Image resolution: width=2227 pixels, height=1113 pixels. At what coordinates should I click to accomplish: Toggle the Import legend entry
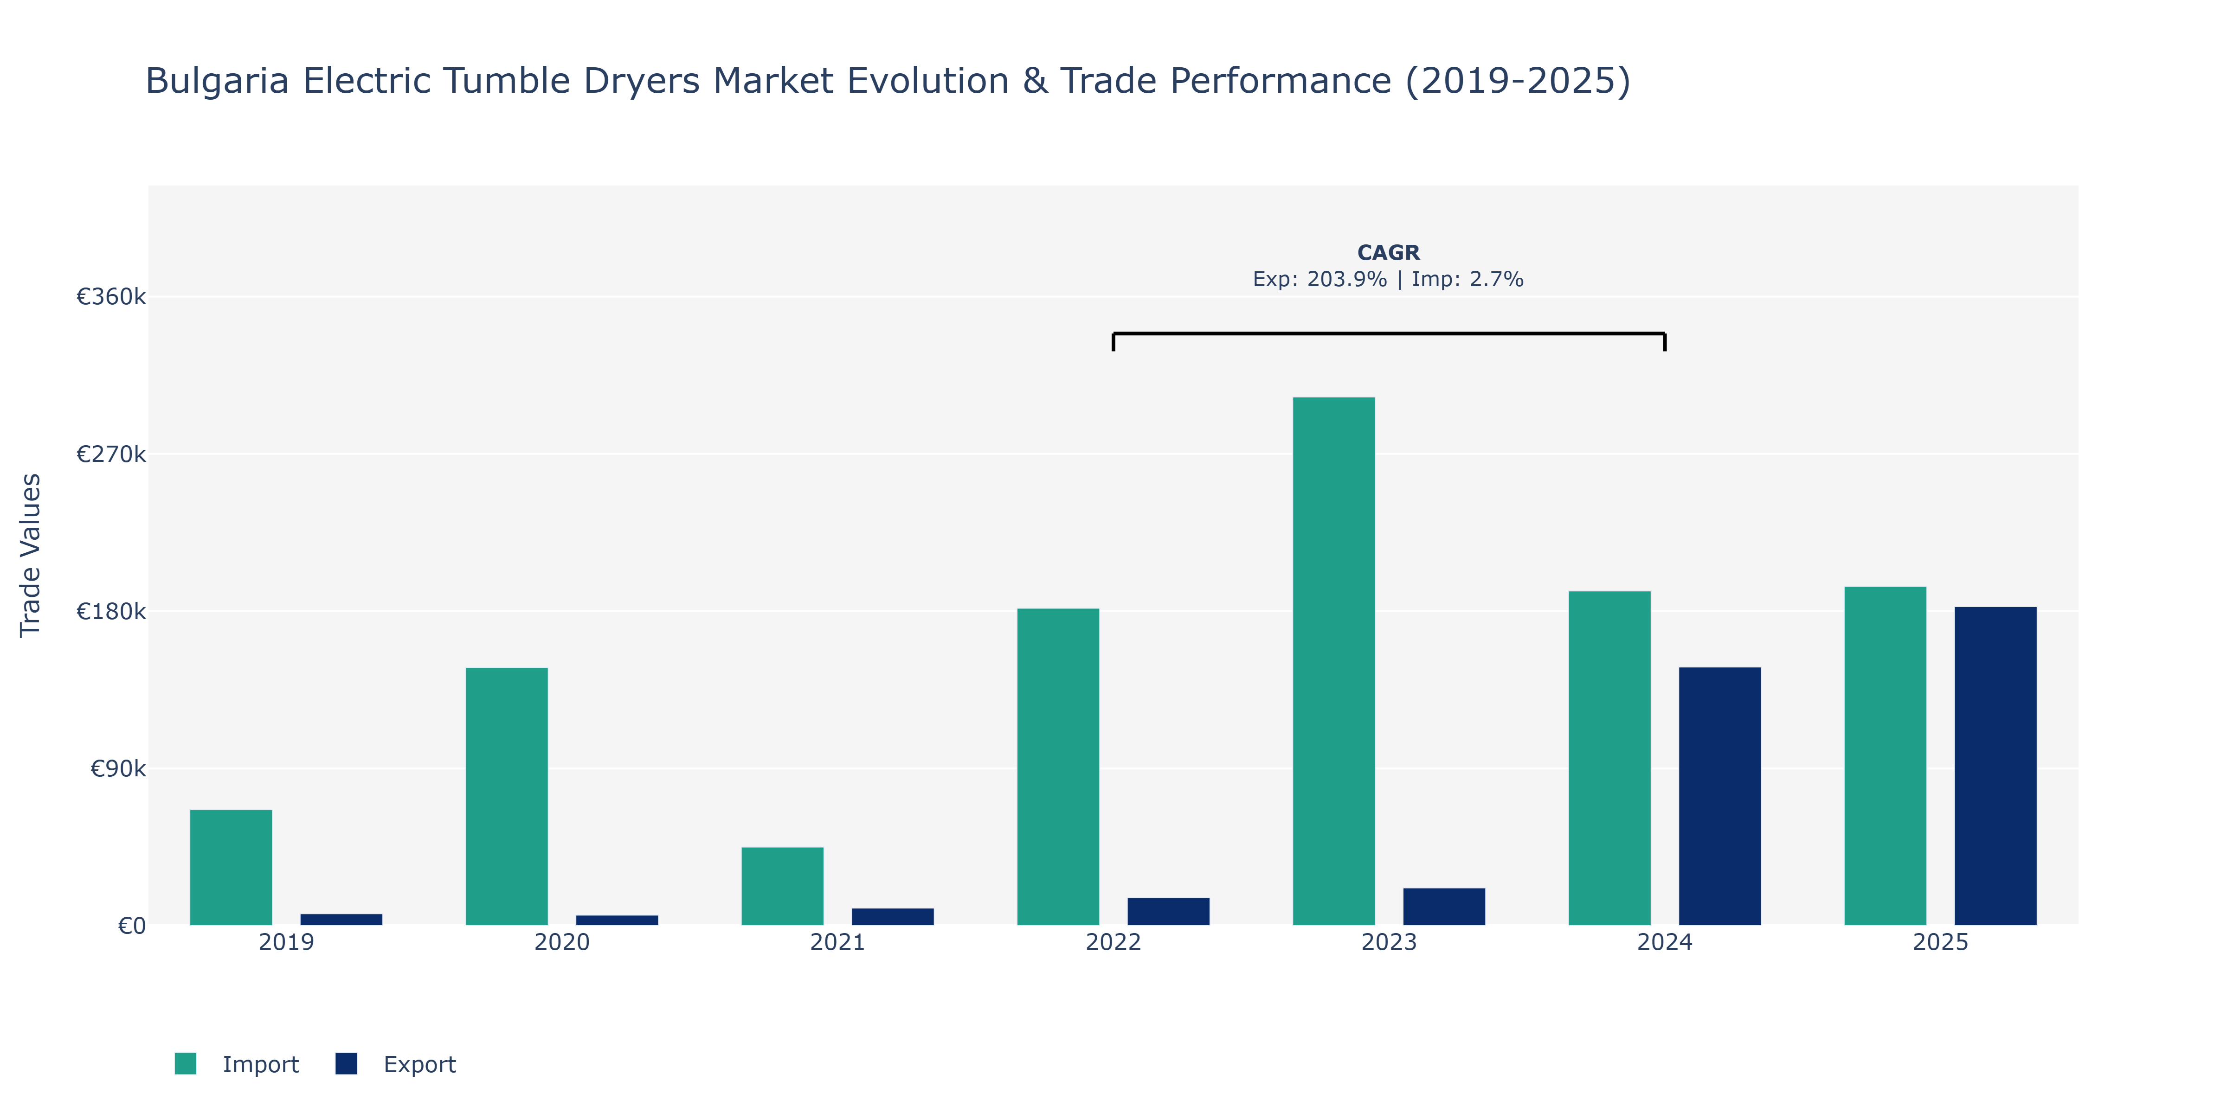coord(236,1064)
